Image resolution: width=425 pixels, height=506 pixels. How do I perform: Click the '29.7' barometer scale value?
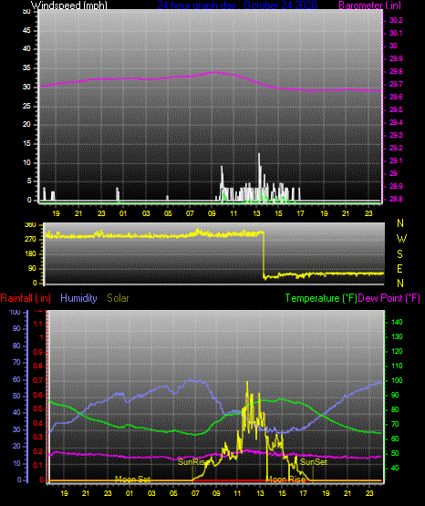[x=396, y=84]
